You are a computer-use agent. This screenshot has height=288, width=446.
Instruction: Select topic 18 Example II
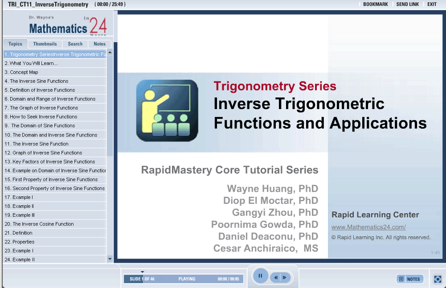55,206
